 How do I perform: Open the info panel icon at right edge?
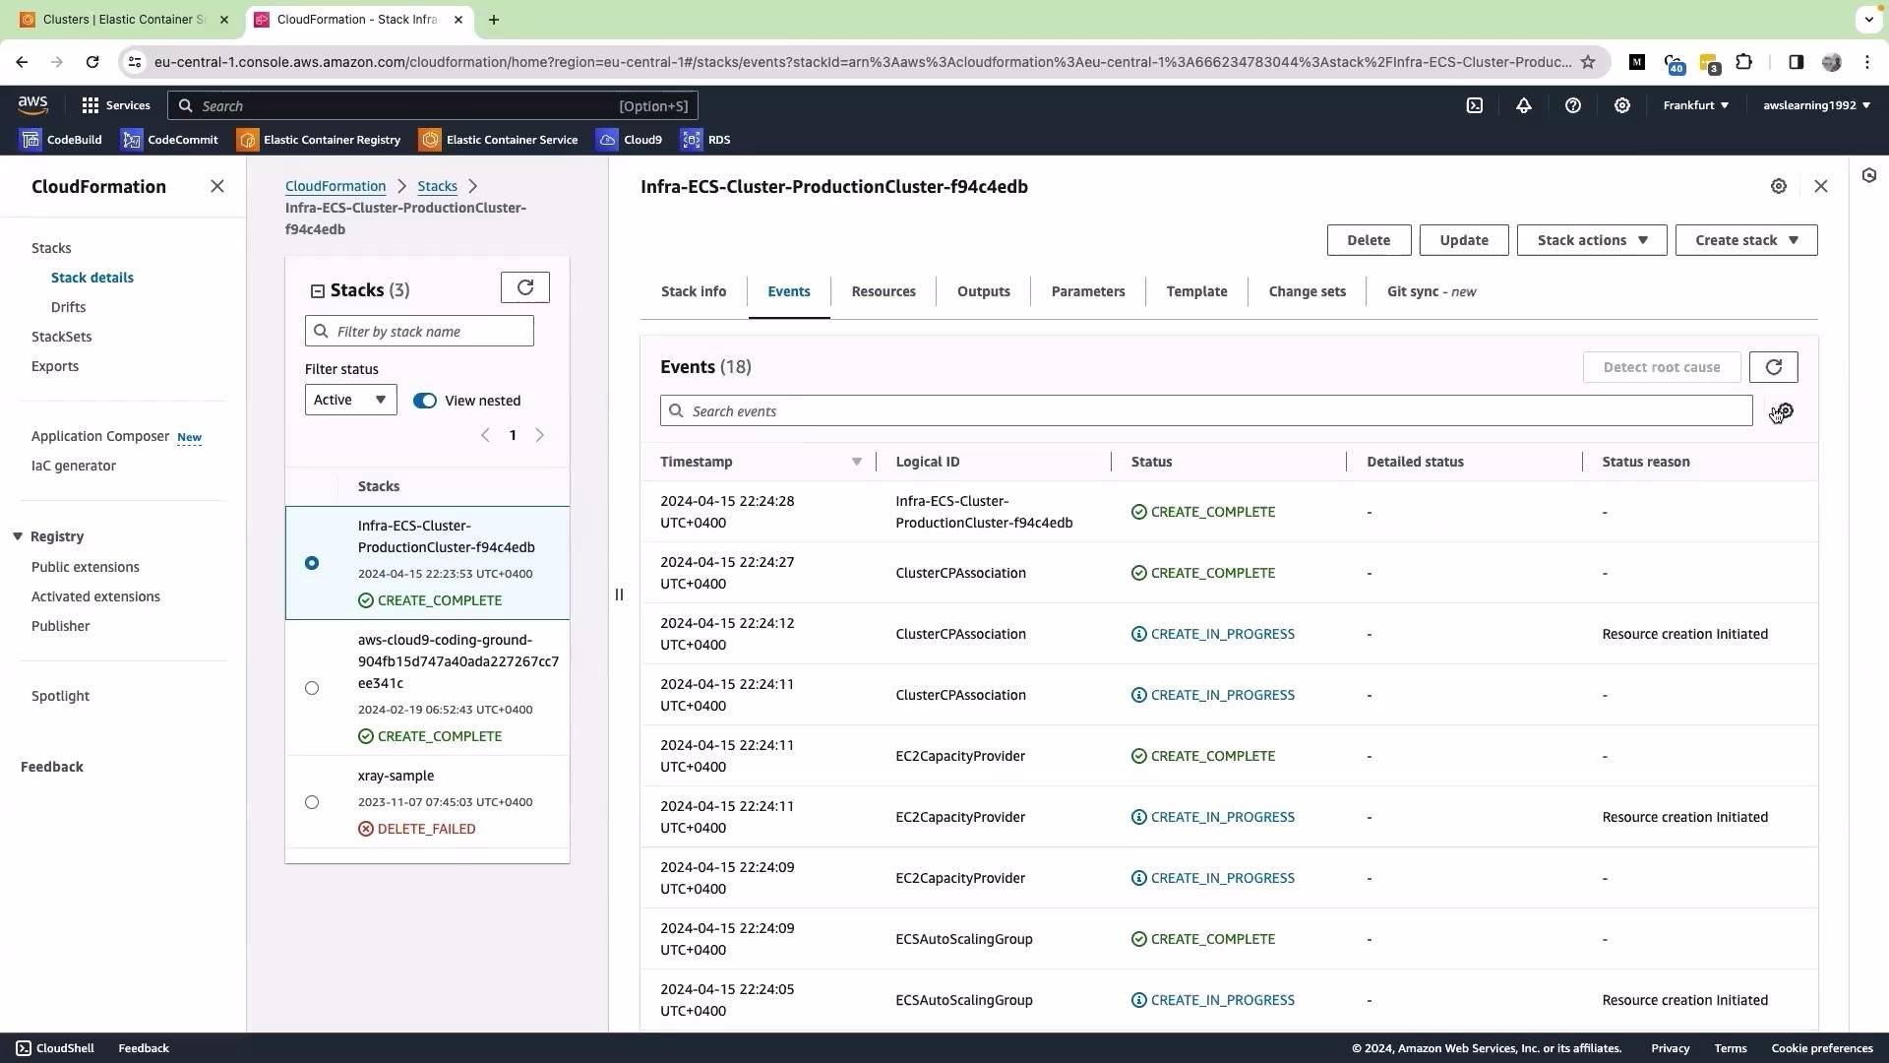[x=1869, y=175]
